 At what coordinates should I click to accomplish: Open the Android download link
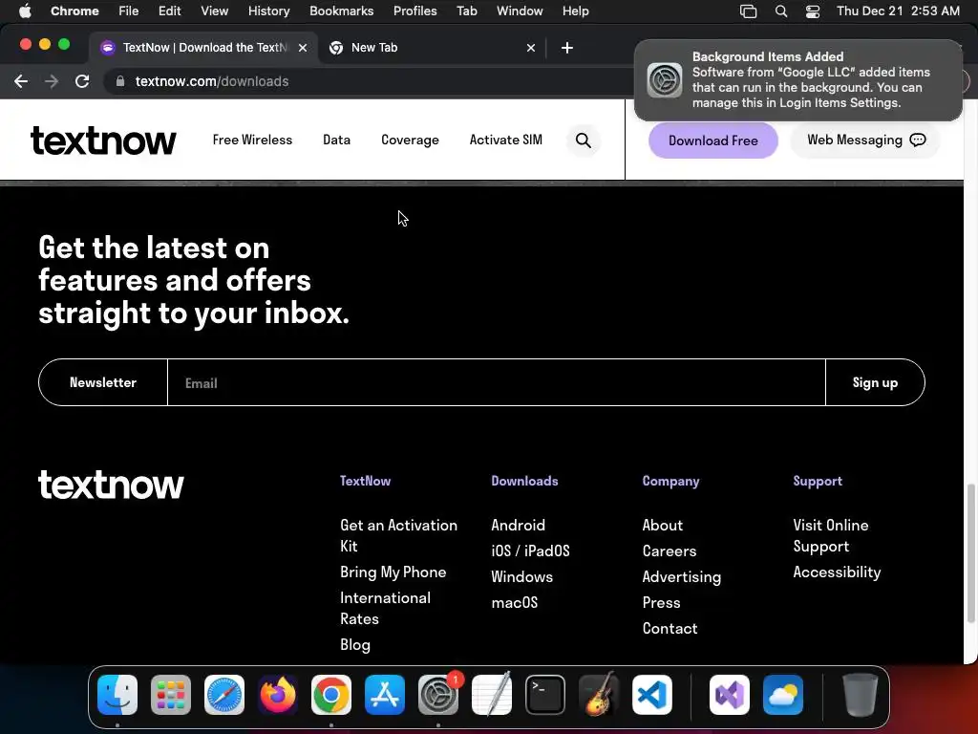coord(518,525)
